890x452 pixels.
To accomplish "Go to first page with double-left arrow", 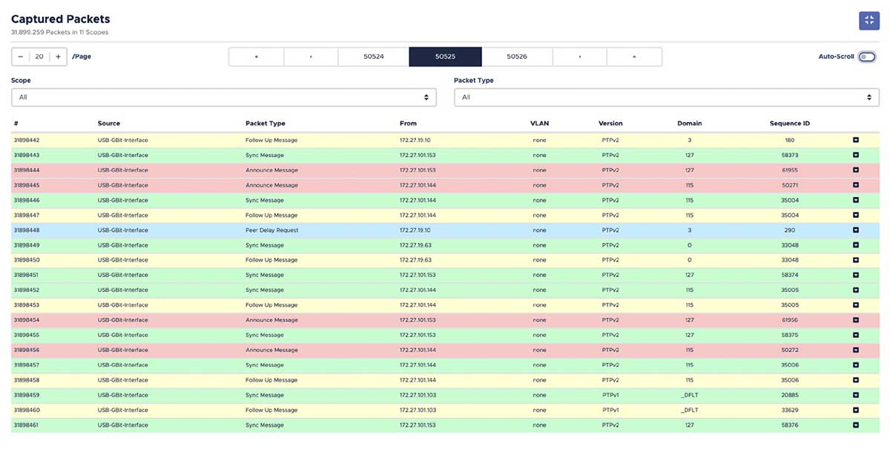I will [x=256, y=57].
